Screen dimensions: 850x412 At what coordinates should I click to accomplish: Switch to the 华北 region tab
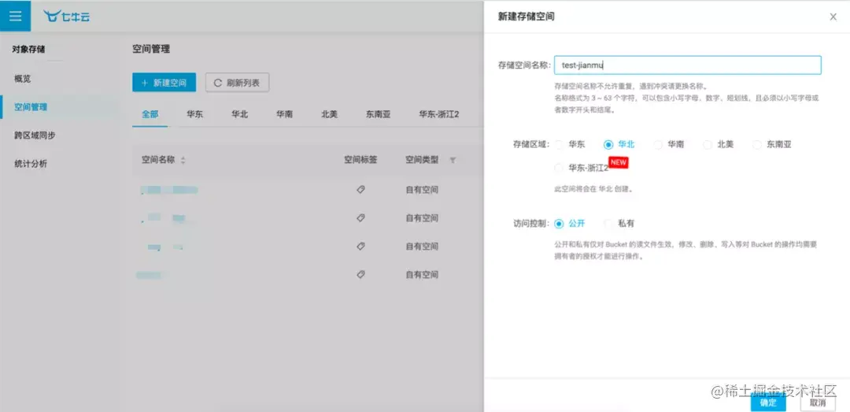[x=239, y=114]
